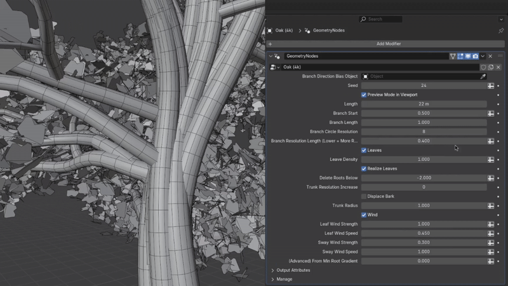
Task: Click animate dot next to Trunk Resolution Increase
Action: 498,187
